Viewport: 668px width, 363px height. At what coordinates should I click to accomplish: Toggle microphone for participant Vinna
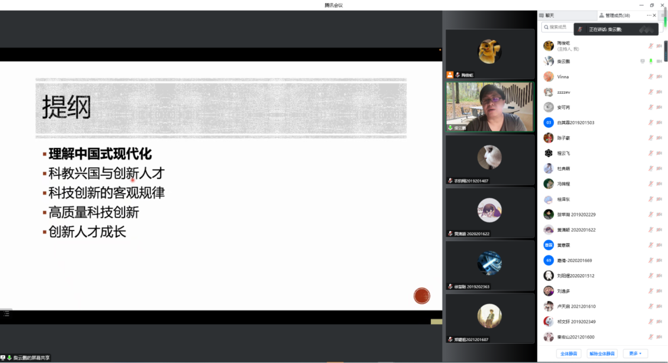coord(651,76)
